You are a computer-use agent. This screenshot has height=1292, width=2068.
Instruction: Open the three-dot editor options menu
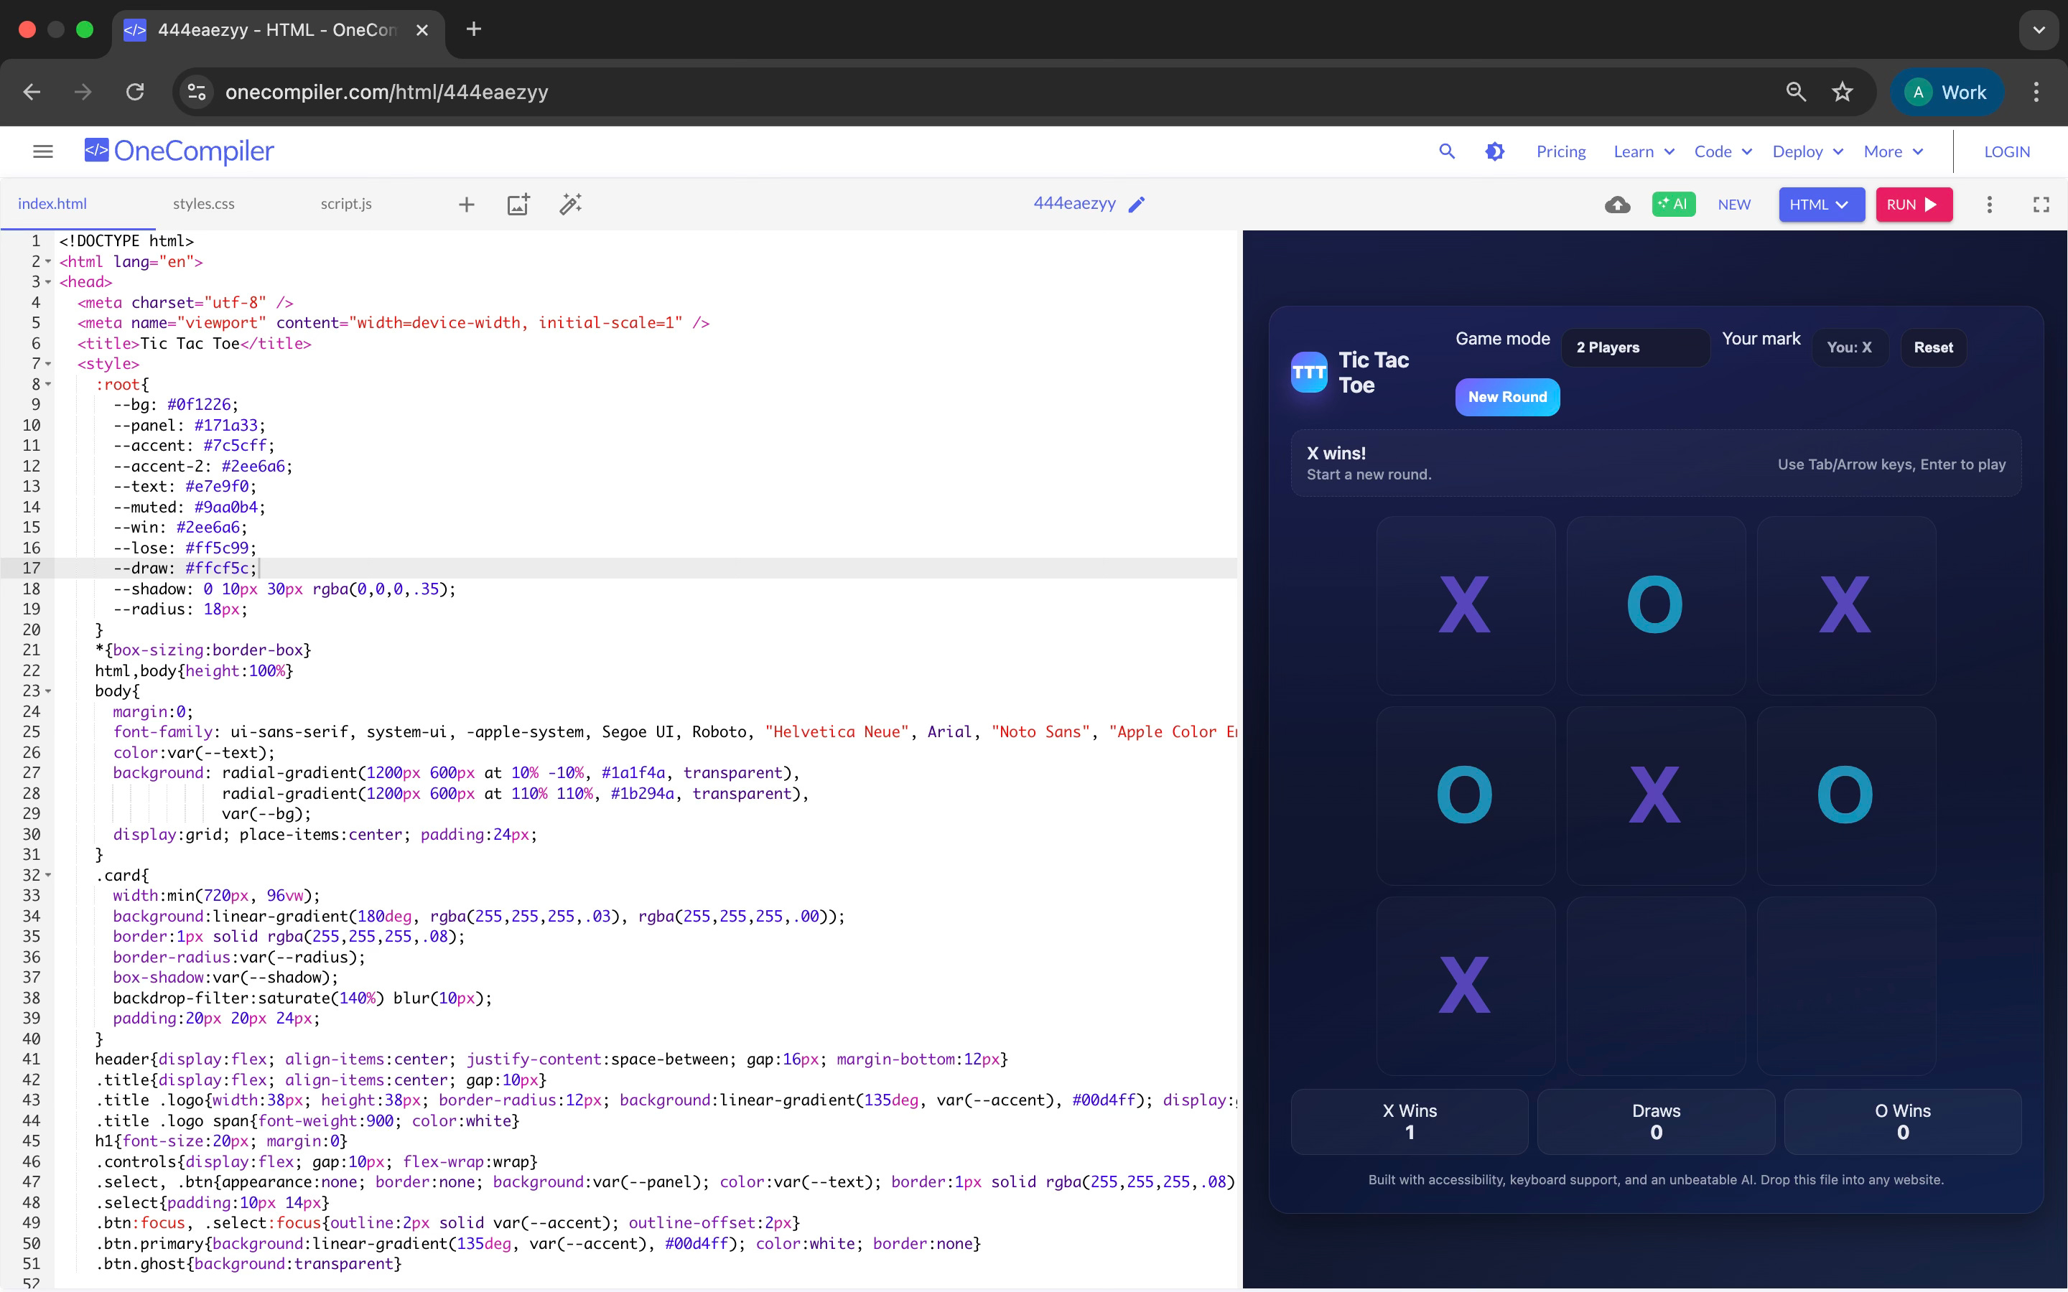1990,205
